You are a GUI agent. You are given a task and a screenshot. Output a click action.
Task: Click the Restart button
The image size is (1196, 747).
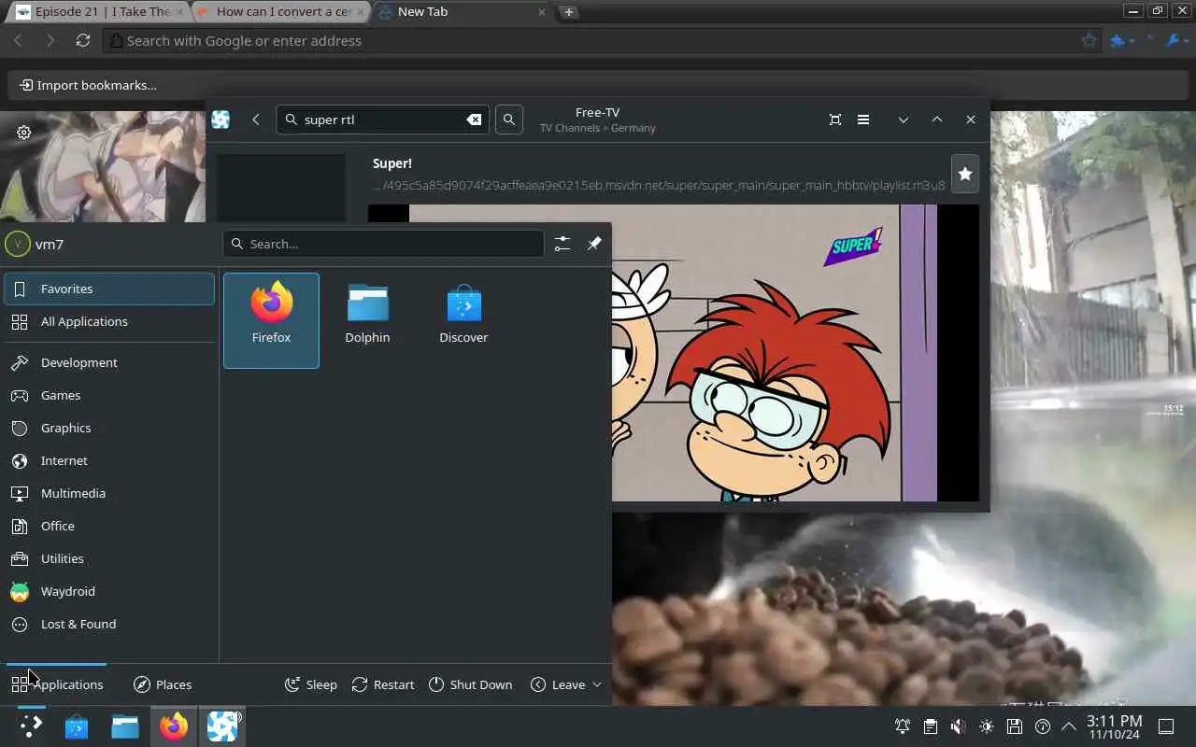tap(383, 684)
